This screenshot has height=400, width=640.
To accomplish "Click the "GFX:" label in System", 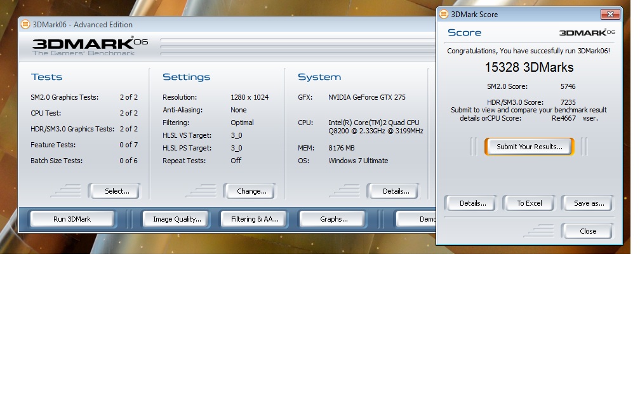I will [x=305, y=97].
